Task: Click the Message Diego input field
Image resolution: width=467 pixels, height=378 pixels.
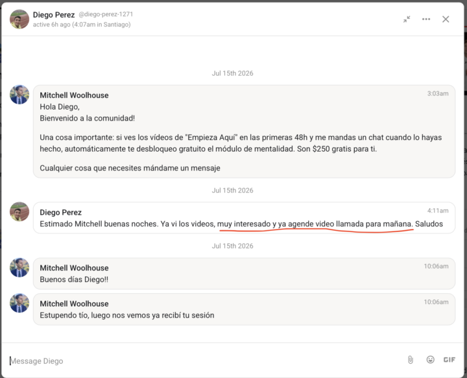Action: click(206, 360)
